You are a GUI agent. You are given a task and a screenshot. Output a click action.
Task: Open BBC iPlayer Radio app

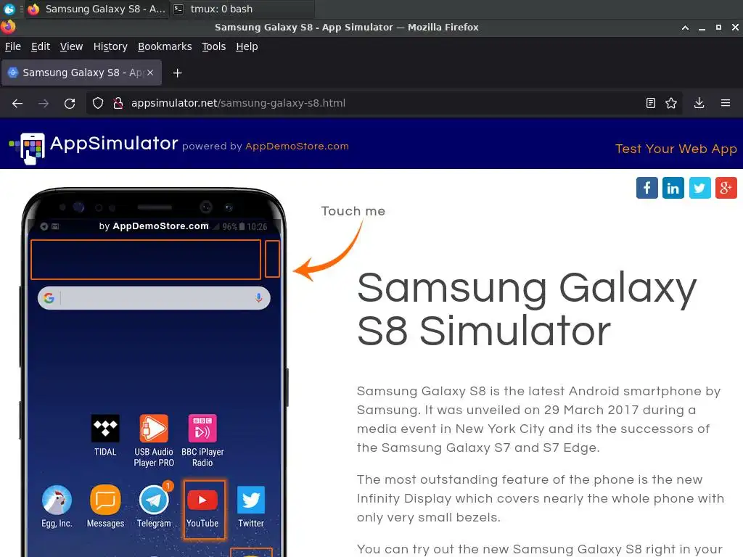[x=202, y=441]
